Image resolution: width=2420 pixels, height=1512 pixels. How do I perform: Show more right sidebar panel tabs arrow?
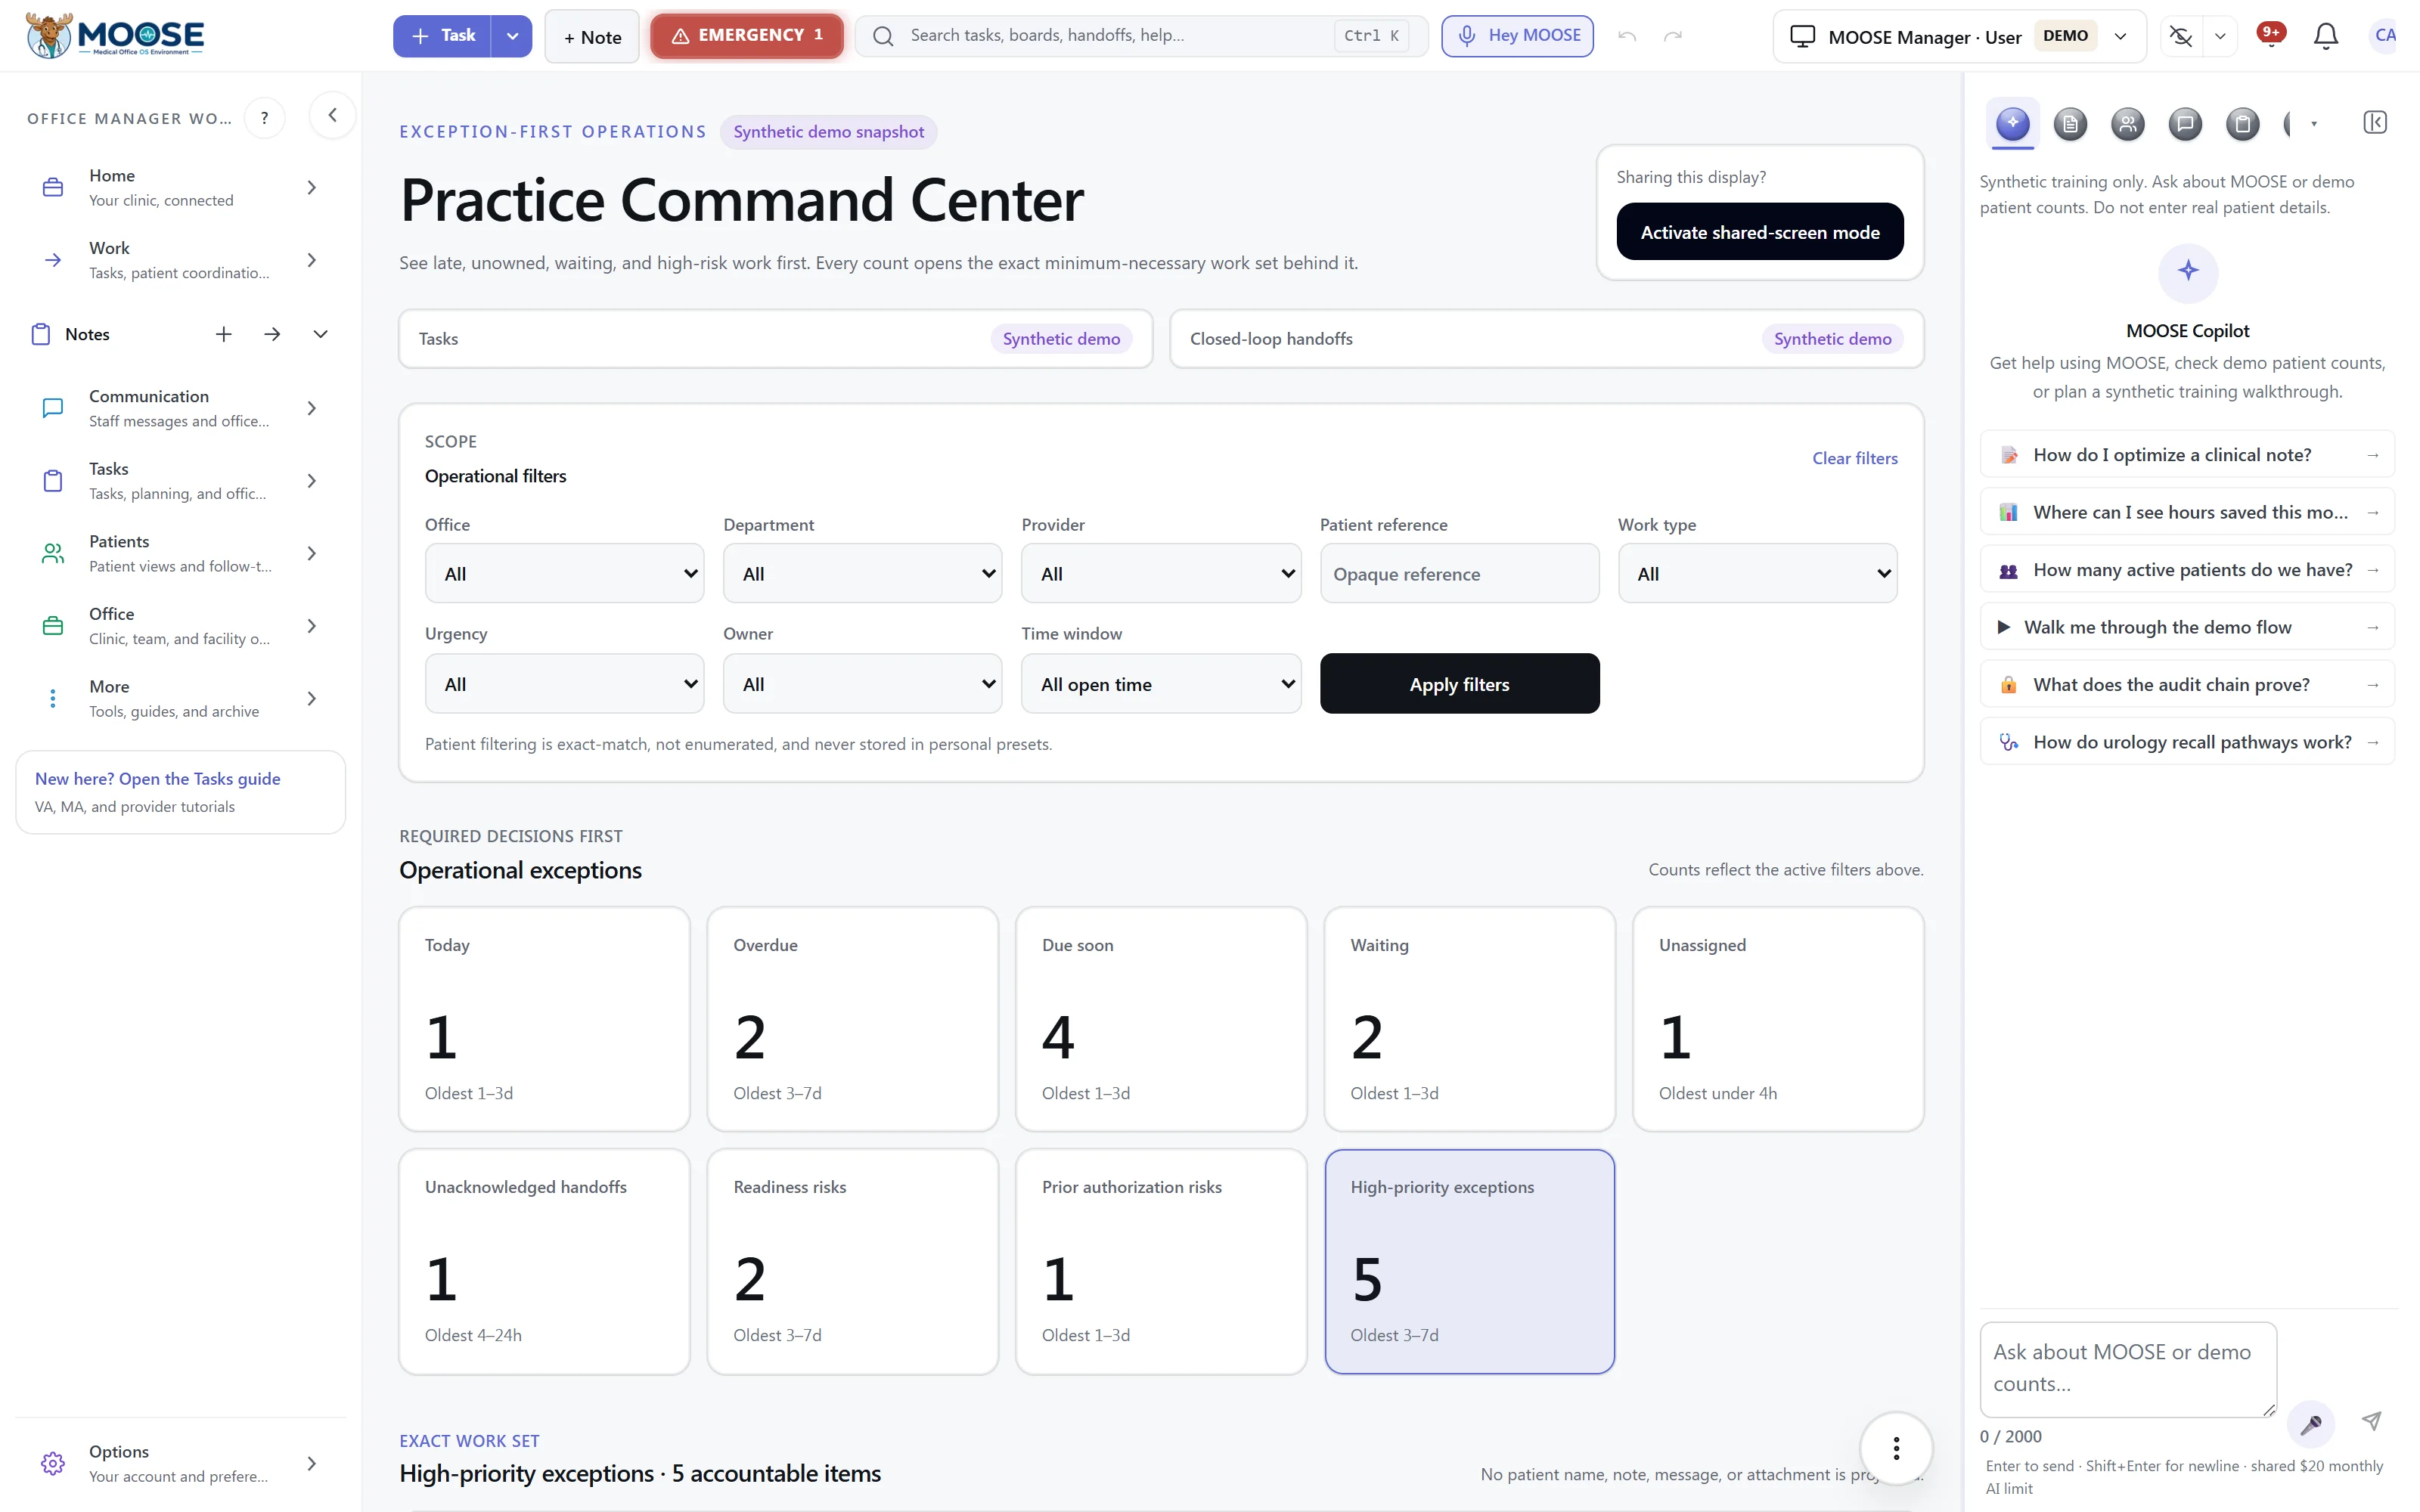point(2314,124)
